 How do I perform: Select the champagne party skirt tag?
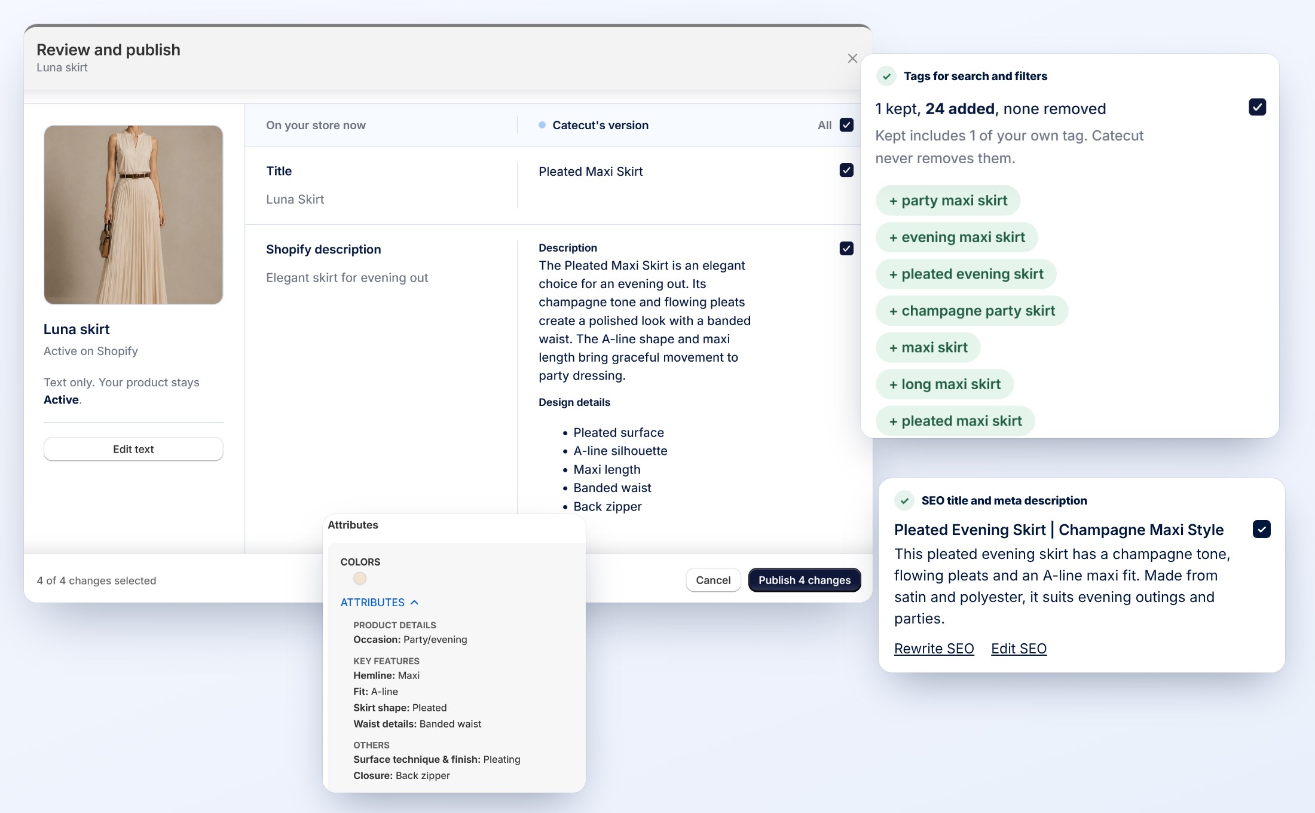coord(972,311)
